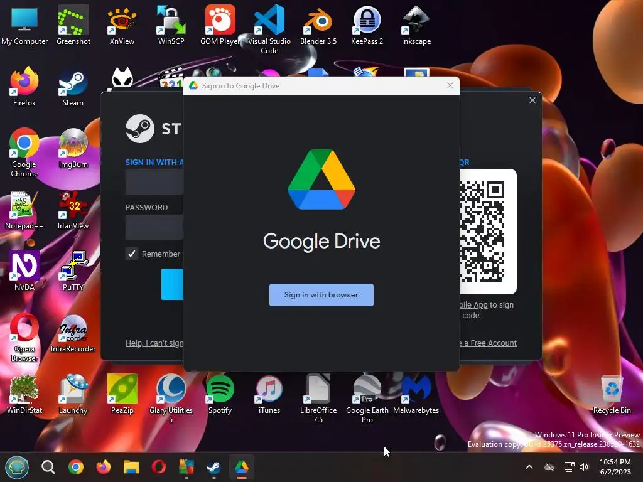Launch Google Earth Pro desktop icon

[367, 399]
